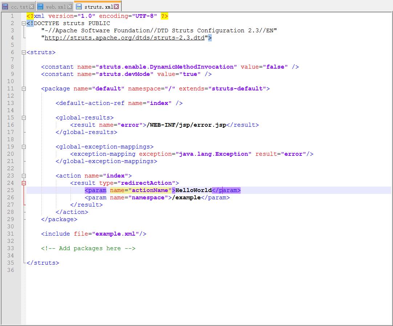Image resolution: width=393 pixels, height=326 pixels.
Task: Click the /WEB-INF/jsp/error.jsp path text
Action: pos(186,125)
